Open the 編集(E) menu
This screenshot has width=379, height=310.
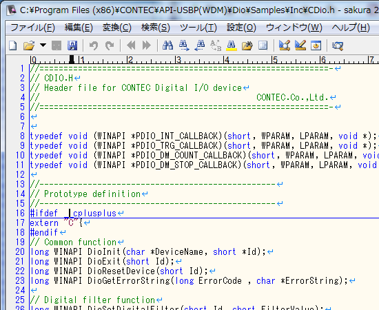click(79, 28)
